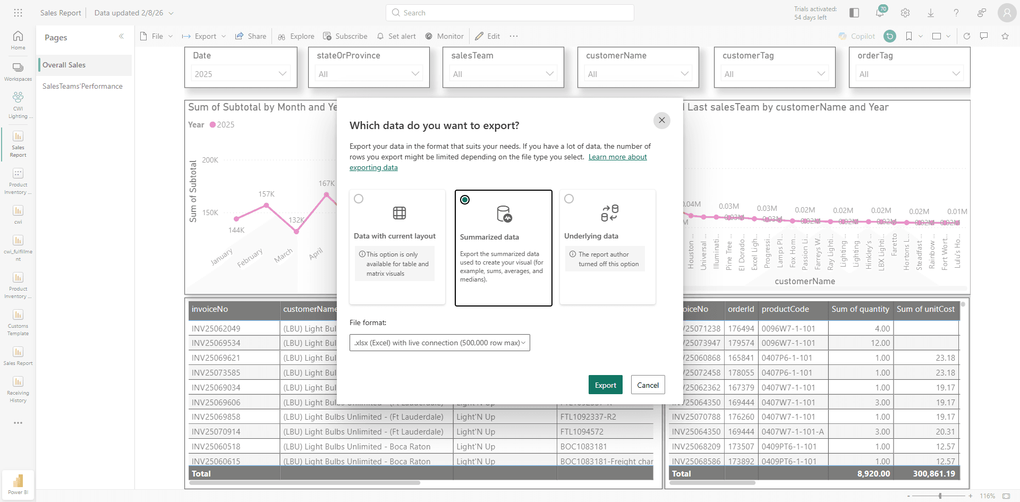Open the Customs Template report icon
Screen dimensions: 1020x502
click(x=18, y=322)
